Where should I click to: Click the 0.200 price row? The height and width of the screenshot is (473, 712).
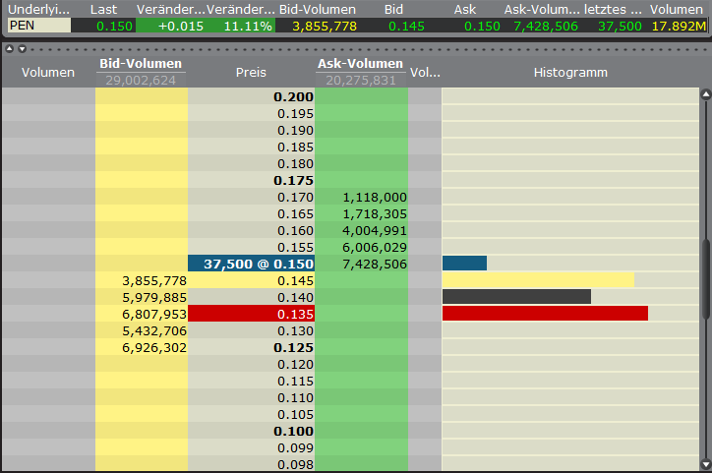[251, 96]
